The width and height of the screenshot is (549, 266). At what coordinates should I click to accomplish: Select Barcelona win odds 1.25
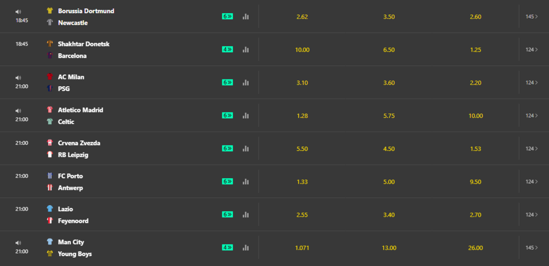(x=475, y=50)
